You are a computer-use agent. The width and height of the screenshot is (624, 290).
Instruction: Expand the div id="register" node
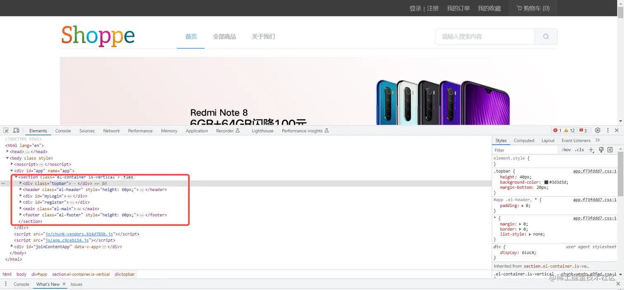coord(21,202)
